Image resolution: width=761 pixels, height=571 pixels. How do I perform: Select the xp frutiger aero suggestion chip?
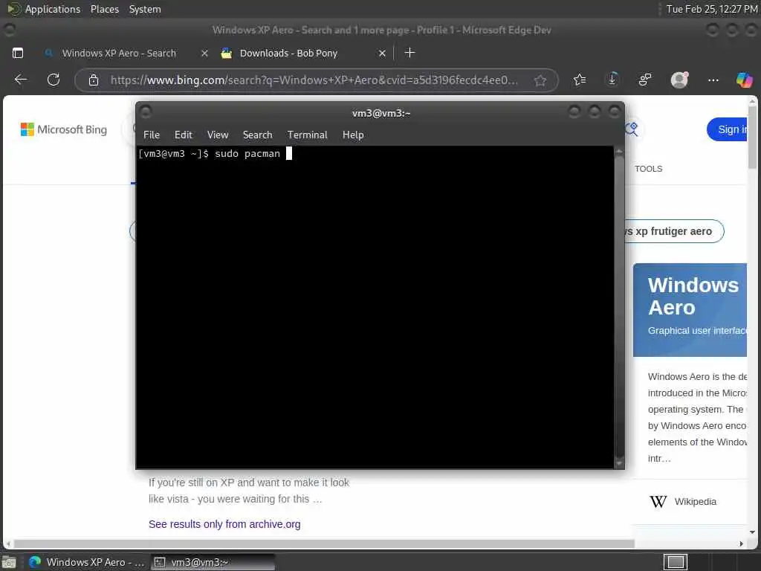[x=673, y=231]
